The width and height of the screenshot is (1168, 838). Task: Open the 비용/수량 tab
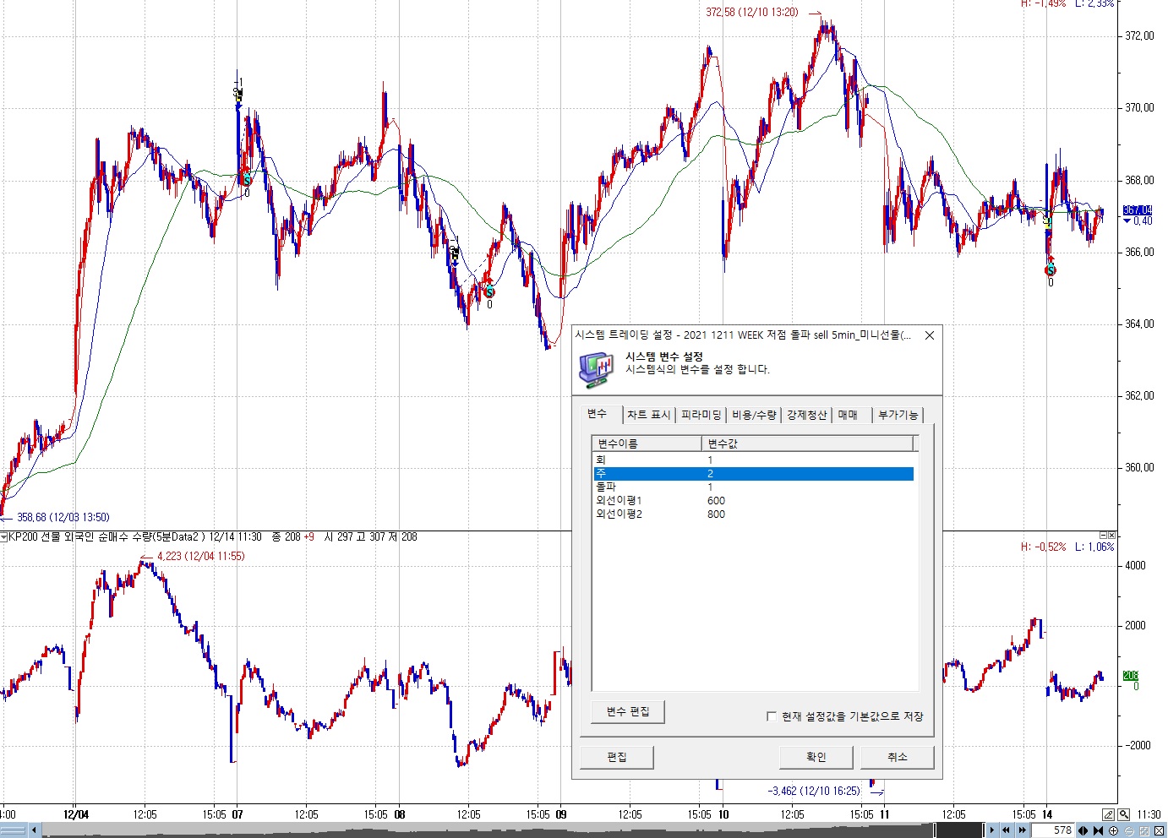pos(754,415)
